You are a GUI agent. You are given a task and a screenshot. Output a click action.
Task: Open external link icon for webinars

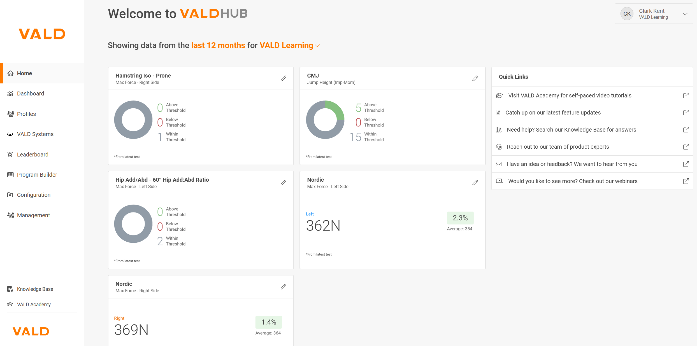point(686,181)
